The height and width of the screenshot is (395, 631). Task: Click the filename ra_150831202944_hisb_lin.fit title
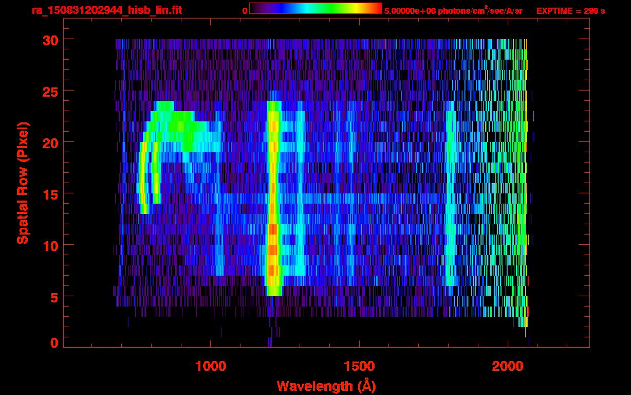click(106, 10)
